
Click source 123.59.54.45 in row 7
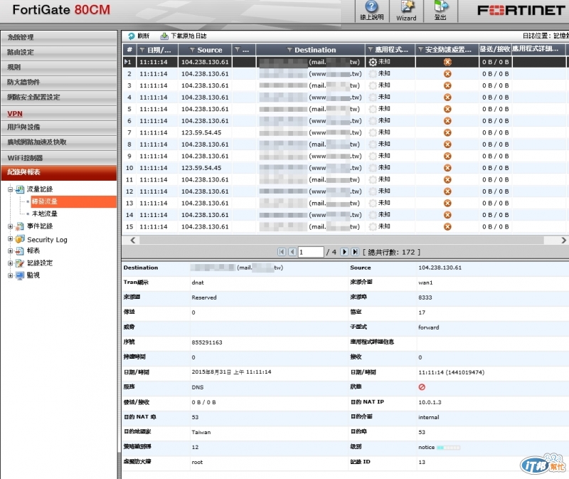pos(201,132)
